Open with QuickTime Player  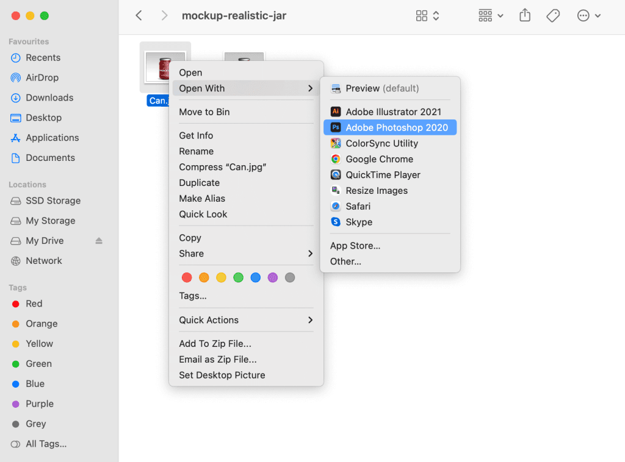[390, 175]
